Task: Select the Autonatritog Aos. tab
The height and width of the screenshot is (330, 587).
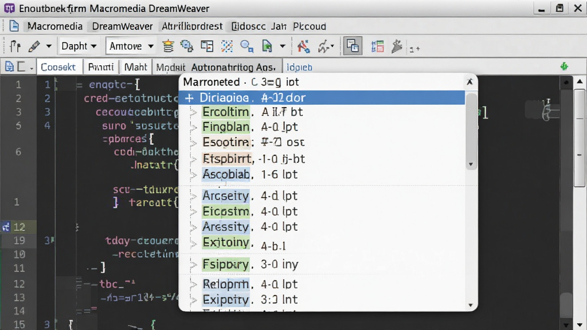Action: point(234,68)
